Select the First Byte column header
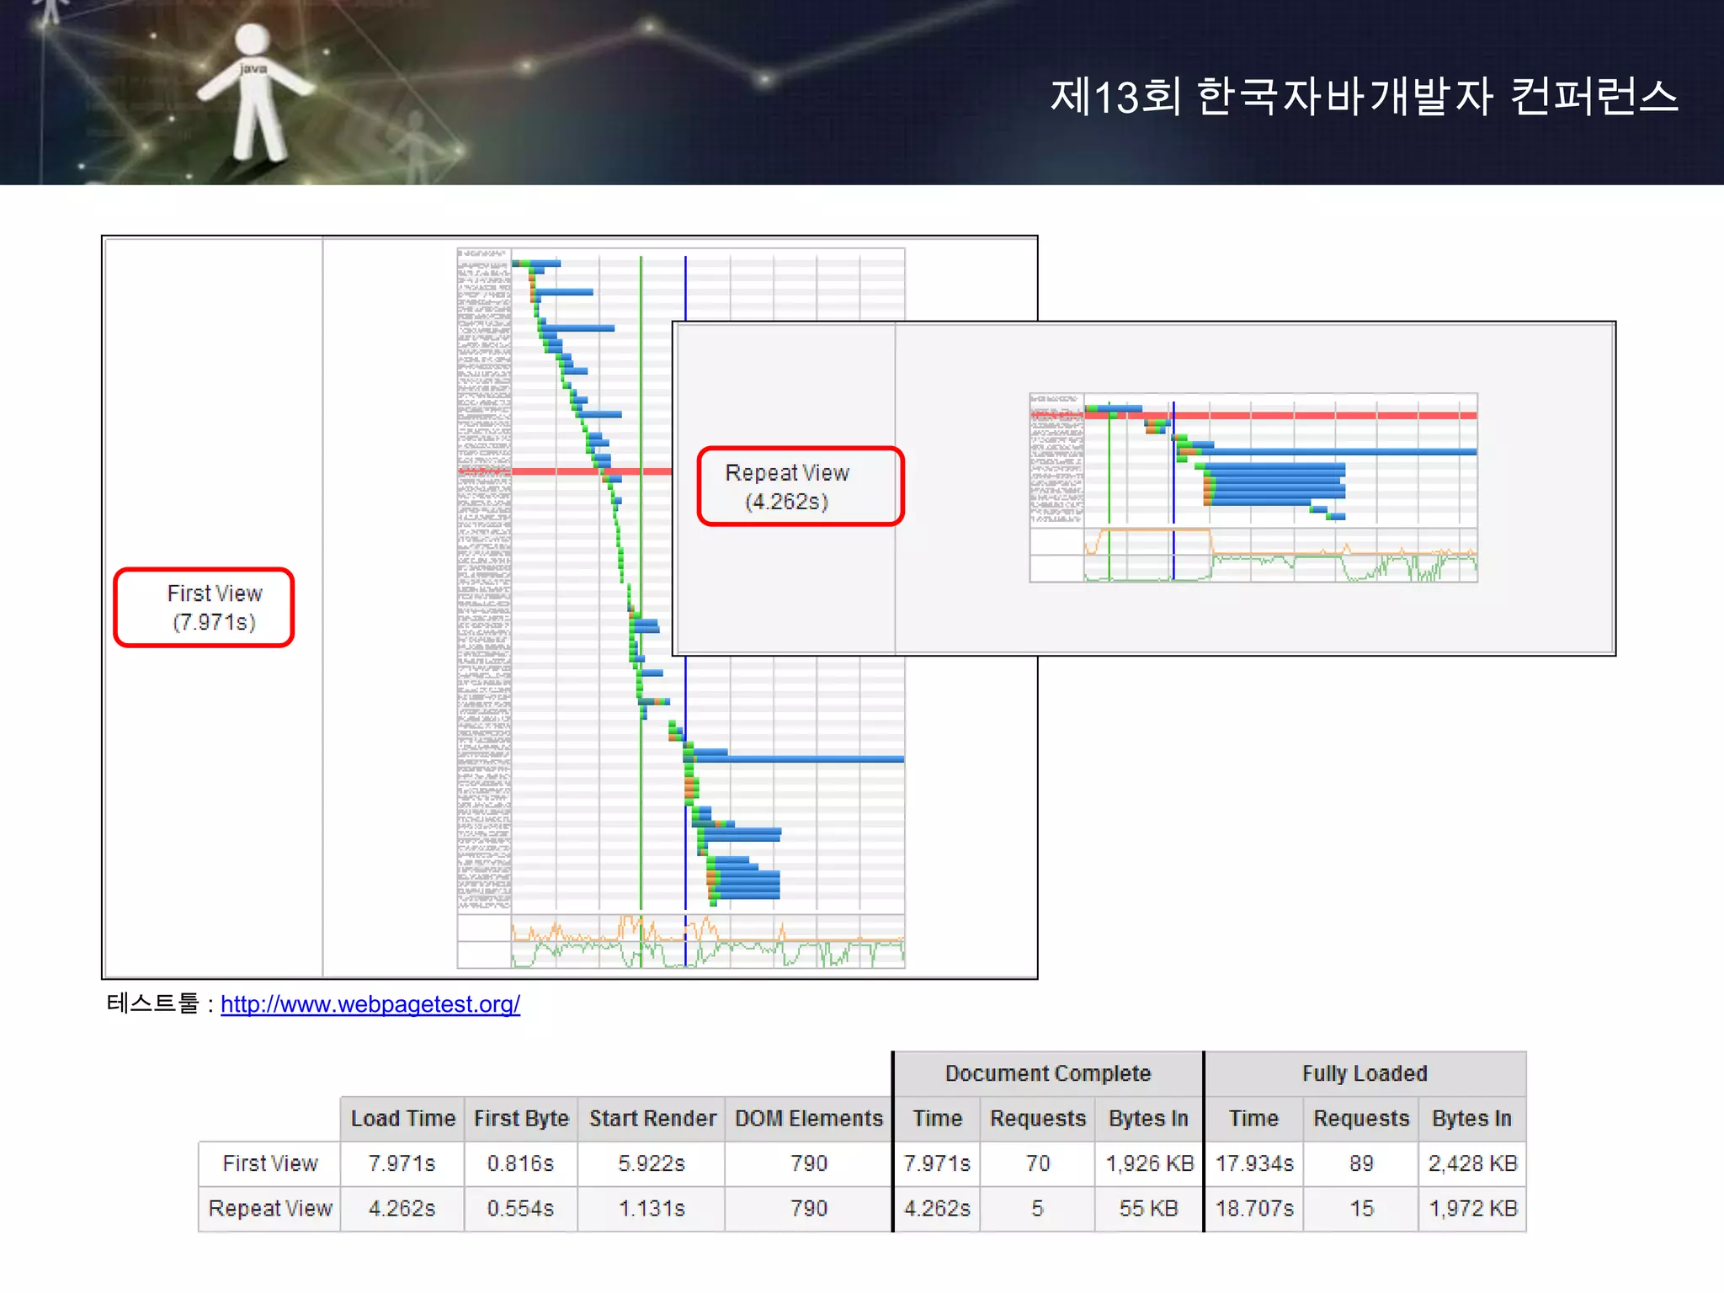The width and height of the screenshot is (1724, 1293). click(521, 1119)
